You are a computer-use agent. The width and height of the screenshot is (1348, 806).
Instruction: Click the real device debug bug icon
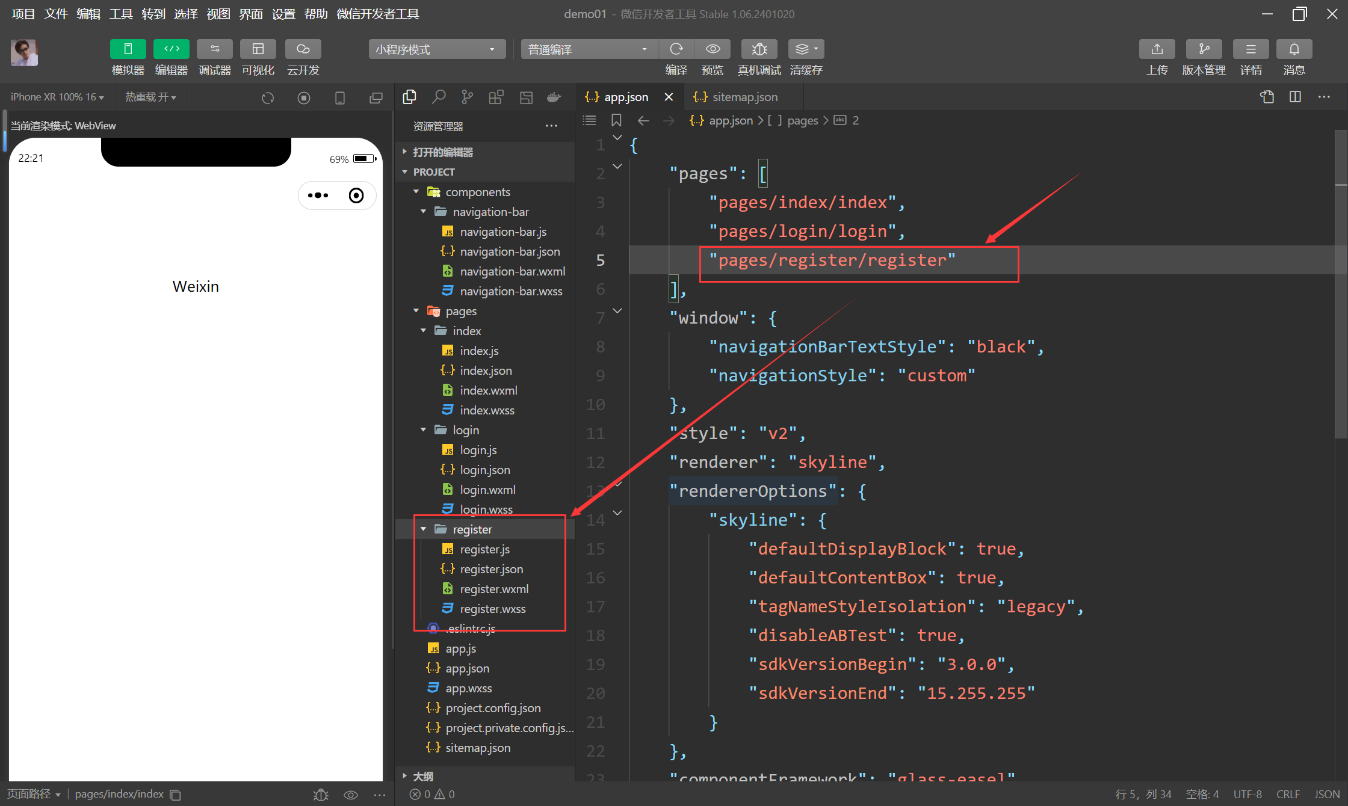[x=759, y=49]
